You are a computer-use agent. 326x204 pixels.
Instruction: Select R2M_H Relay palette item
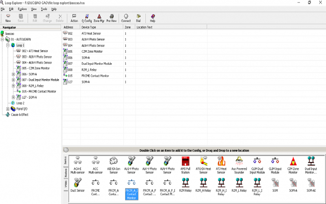(203, 185)
